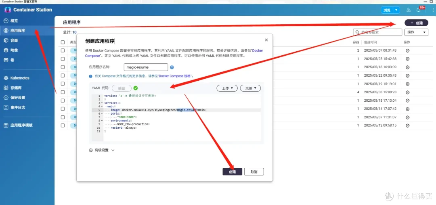Click the 按名称搜索 search box

377,32
